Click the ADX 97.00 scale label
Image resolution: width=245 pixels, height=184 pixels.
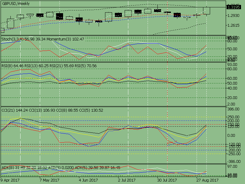click(x=232, y=167)
